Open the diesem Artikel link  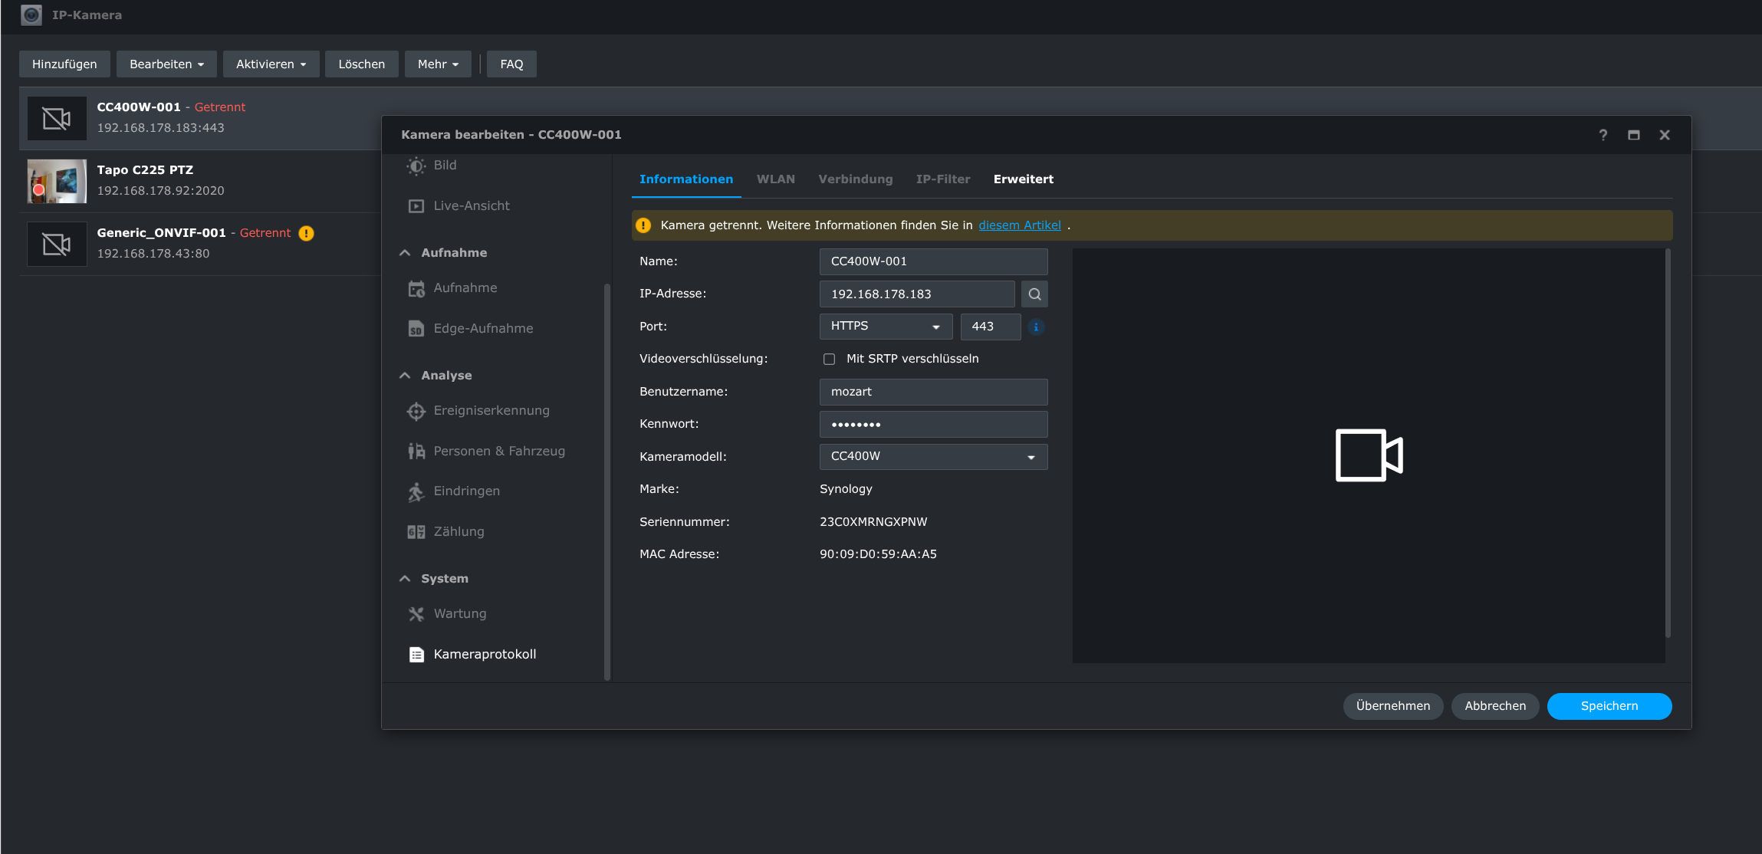(x=1019, y=225)
